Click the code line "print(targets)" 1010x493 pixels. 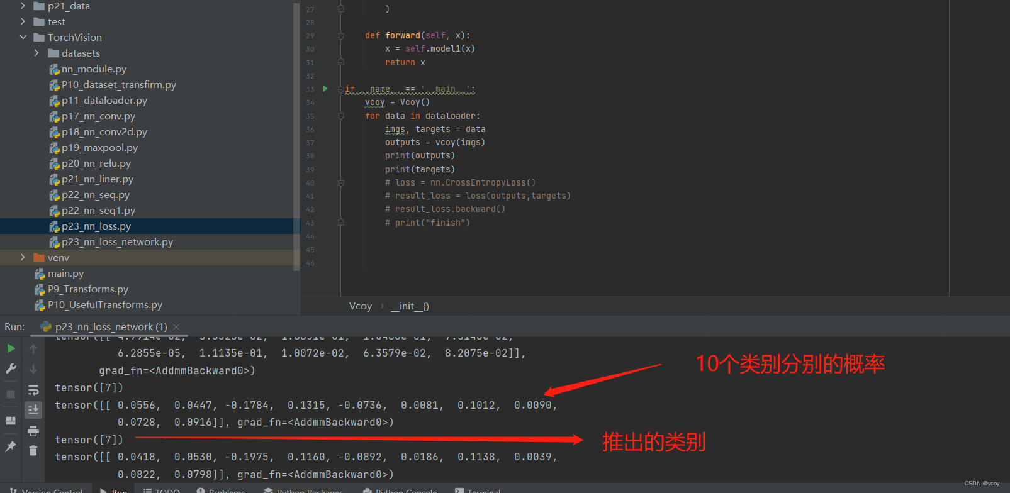420,169
